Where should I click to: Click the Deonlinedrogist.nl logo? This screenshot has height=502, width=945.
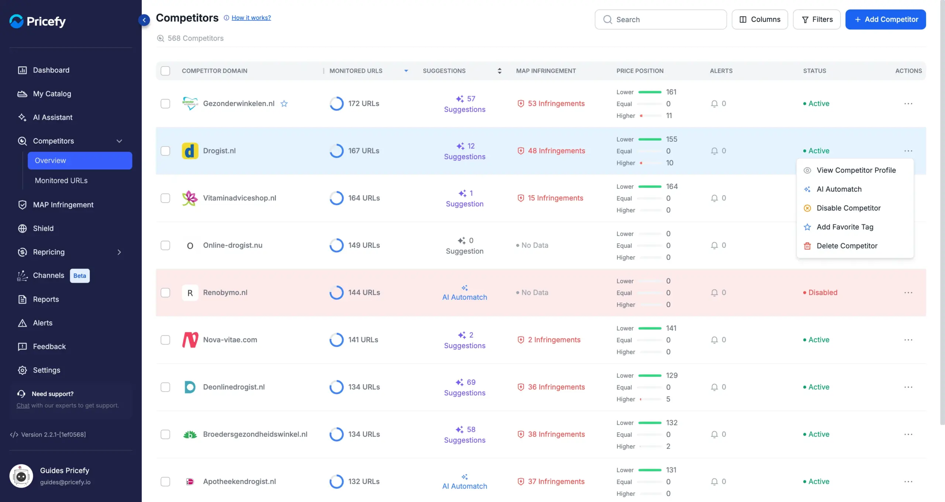click(x=190, y=387)
